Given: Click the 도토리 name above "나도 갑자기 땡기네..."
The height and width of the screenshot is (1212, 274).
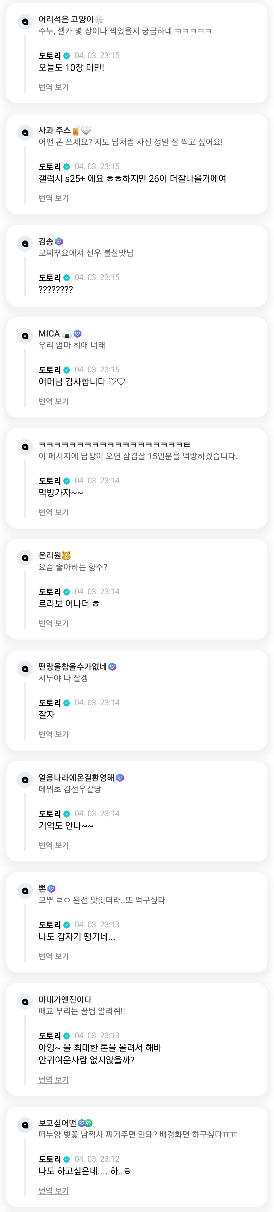Looking at the screenshot, I should pyautogui.click(x=50, y=925).
